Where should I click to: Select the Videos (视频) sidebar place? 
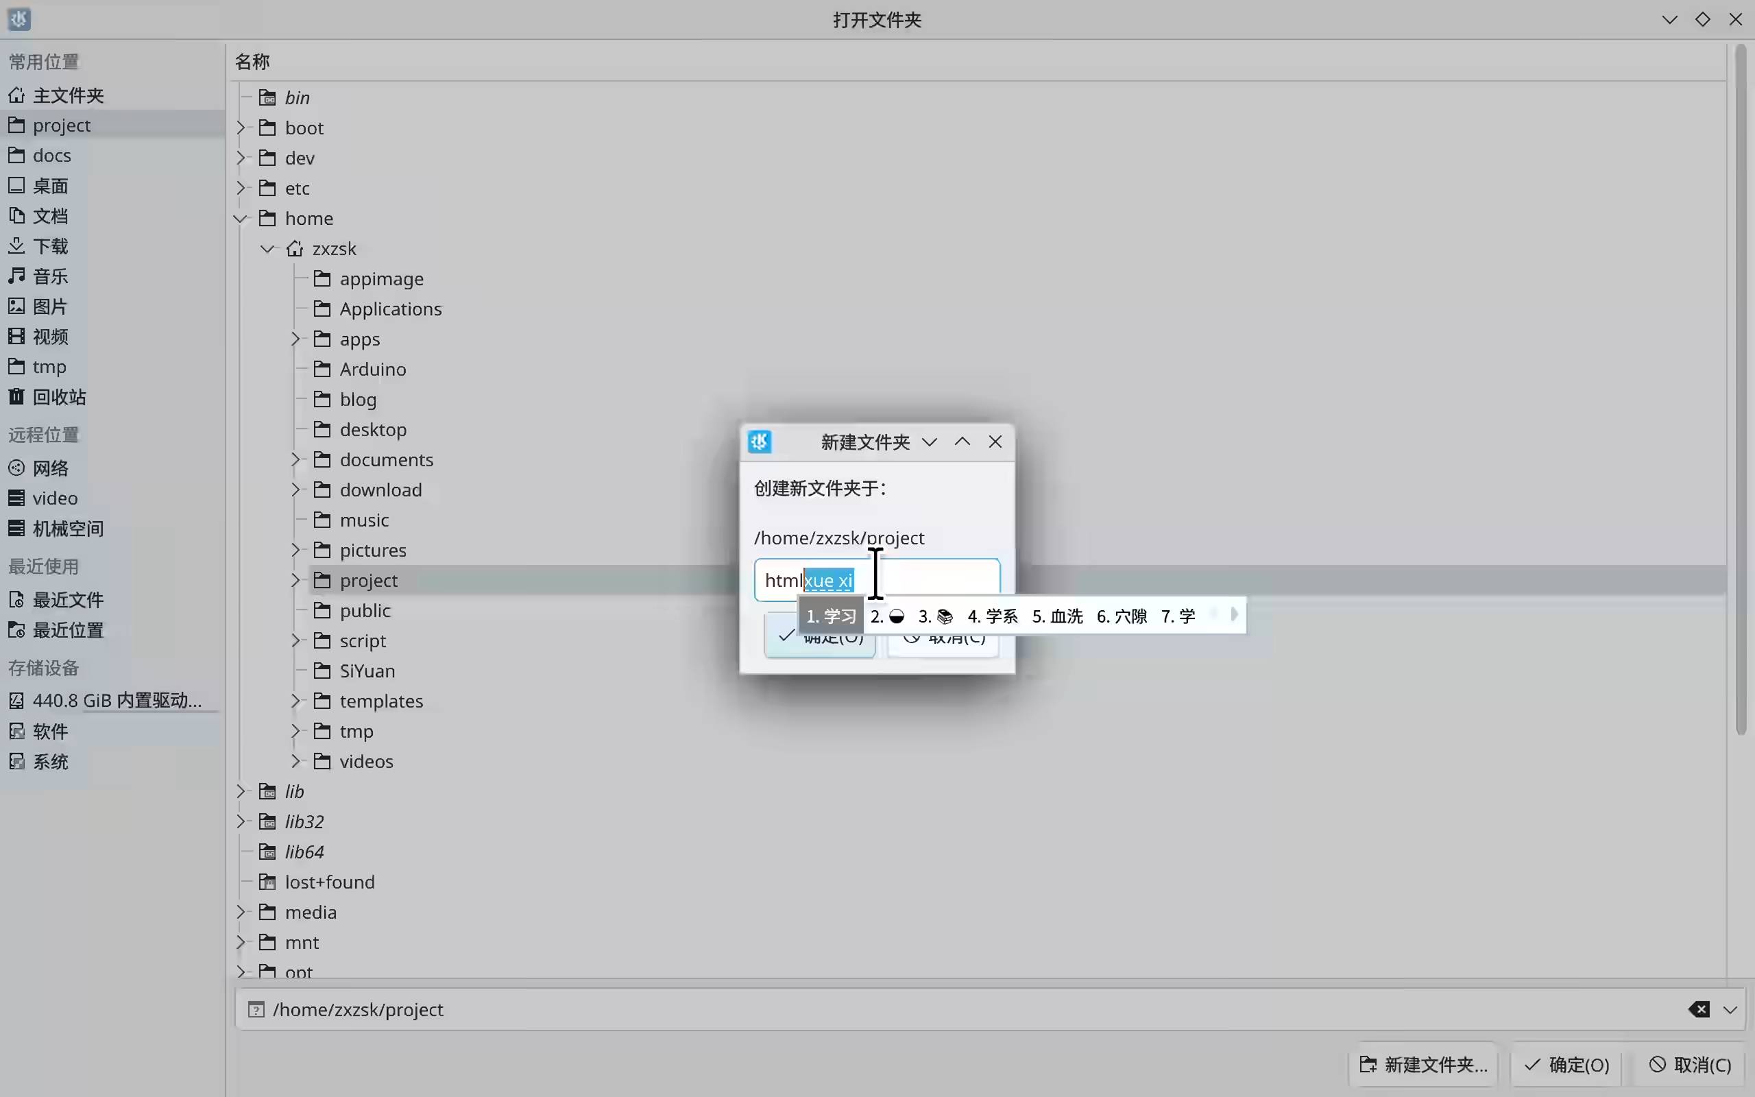50,337
